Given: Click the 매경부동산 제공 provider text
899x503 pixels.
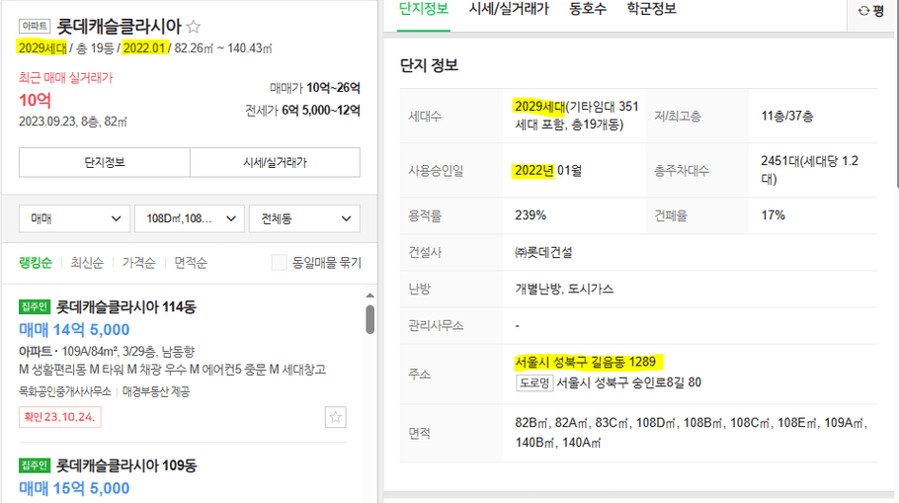Looking at the screenshot, I should point(156,391).
